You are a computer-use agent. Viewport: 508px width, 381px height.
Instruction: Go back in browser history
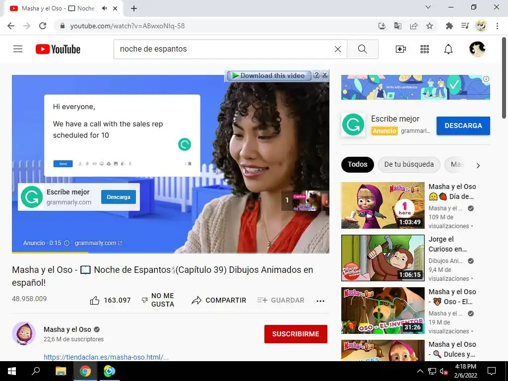(x=11, y=26)
